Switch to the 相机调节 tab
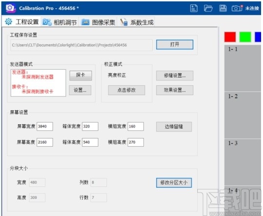The width and height of the screenshot is (263, 216). pyautogui.click(x=60, y=22)
